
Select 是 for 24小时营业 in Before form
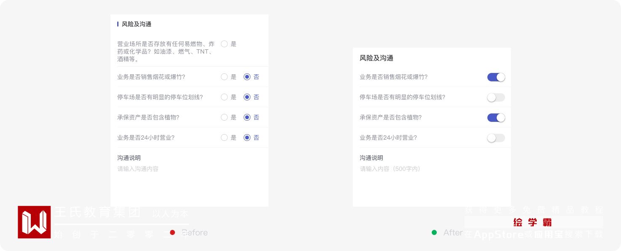(x=224, y=138)
